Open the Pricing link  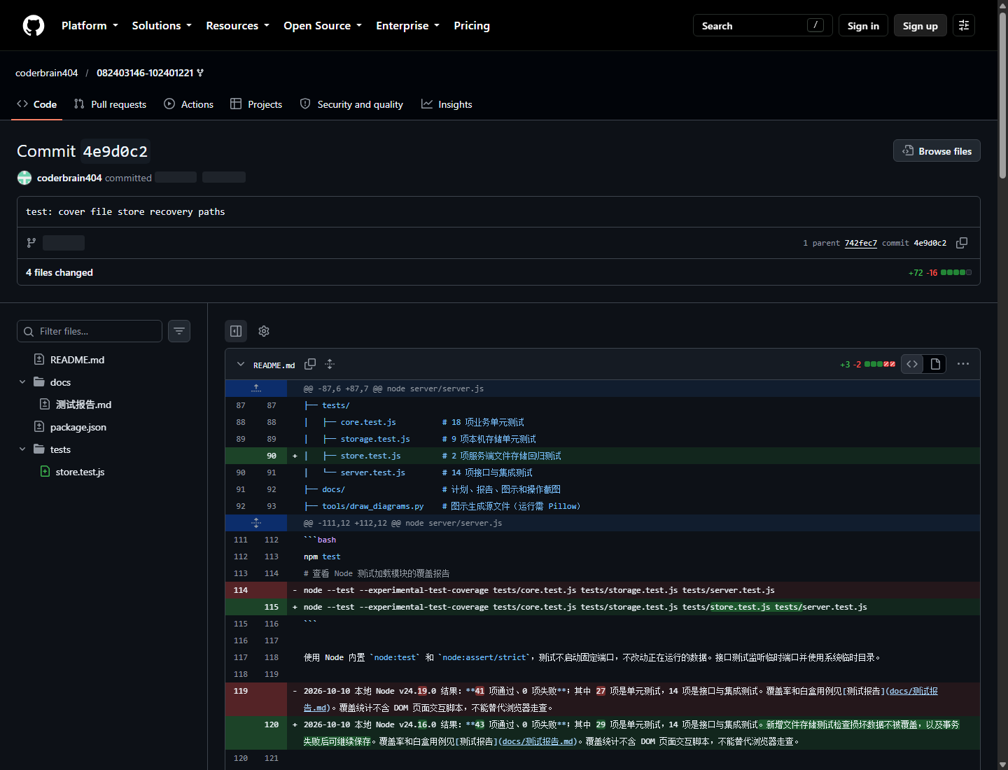coord(472,26)
